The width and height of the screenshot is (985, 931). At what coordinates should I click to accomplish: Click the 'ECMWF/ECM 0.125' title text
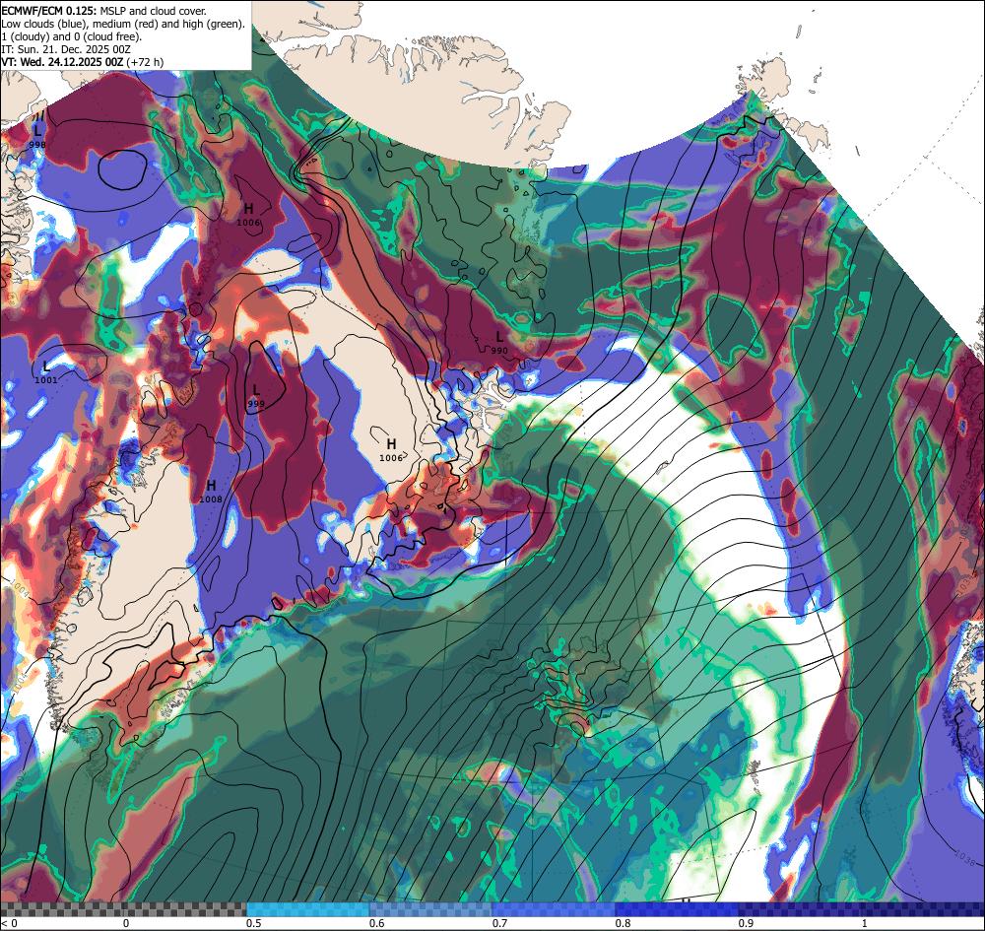coord(49,11)
